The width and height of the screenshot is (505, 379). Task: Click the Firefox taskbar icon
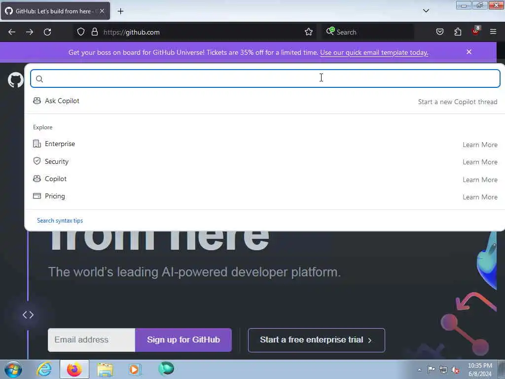coord(74,369)
